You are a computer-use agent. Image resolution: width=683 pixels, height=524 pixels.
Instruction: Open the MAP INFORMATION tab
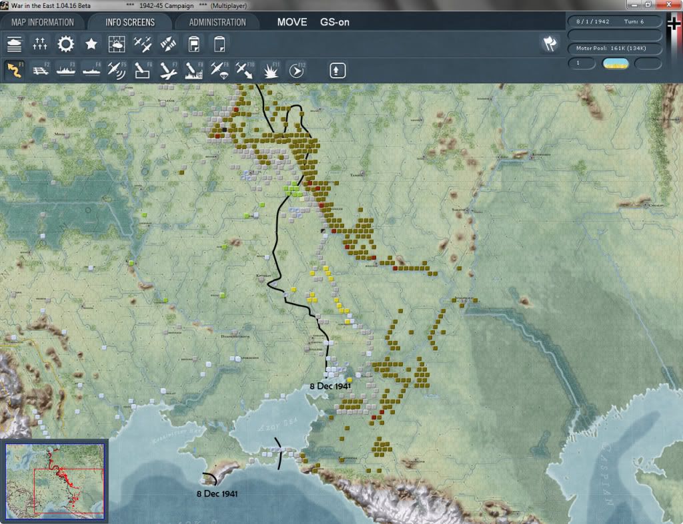42,22
